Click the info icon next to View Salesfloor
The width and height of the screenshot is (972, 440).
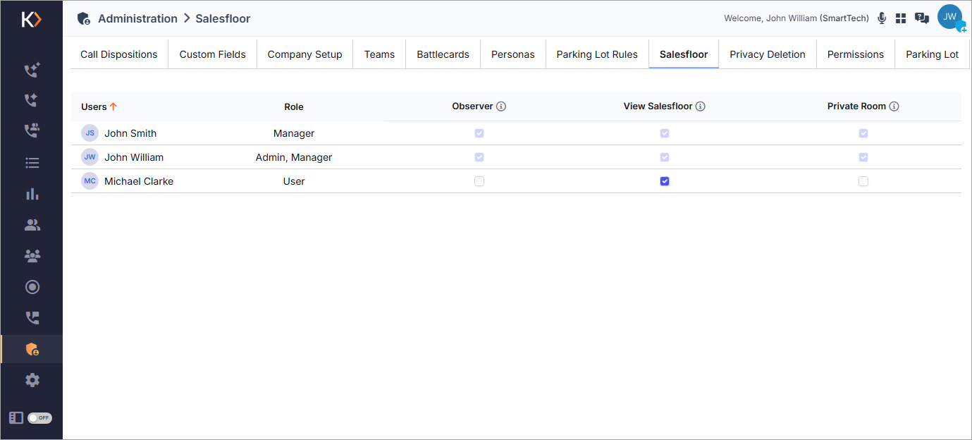point(700,106)
